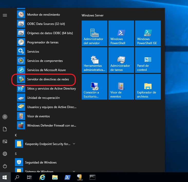Open Servicios de Microsoft Azure icon
188x182 pixels.
21,70
